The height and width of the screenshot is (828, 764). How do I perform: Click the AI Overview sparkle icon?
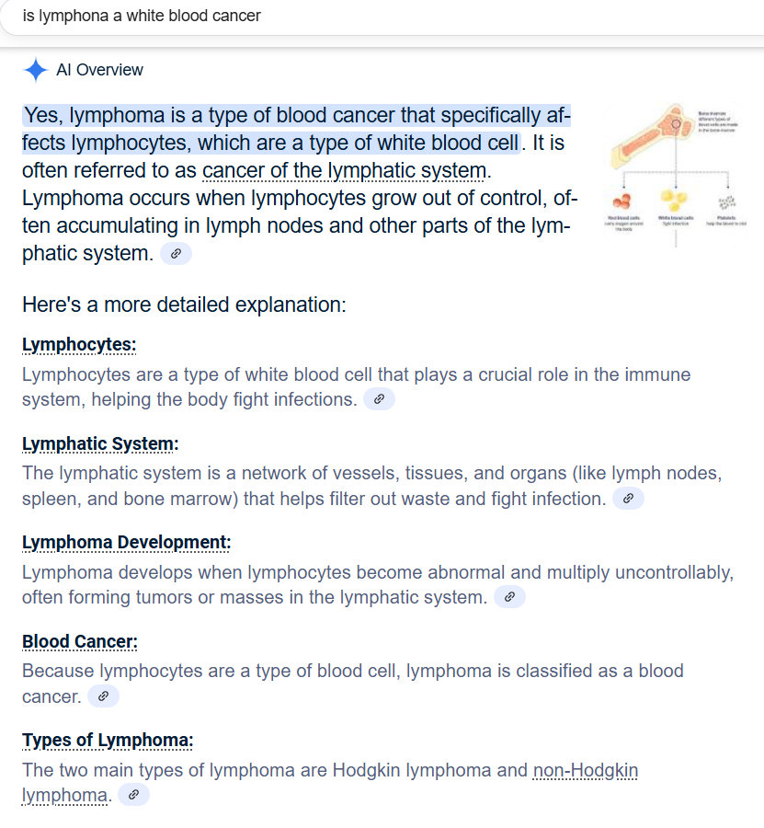click(35, 70)
